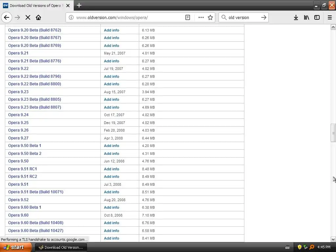336x252 pixels.
Task: Open Opera 9.50 Beta 2 link
Action: click(x=25, y=154)
